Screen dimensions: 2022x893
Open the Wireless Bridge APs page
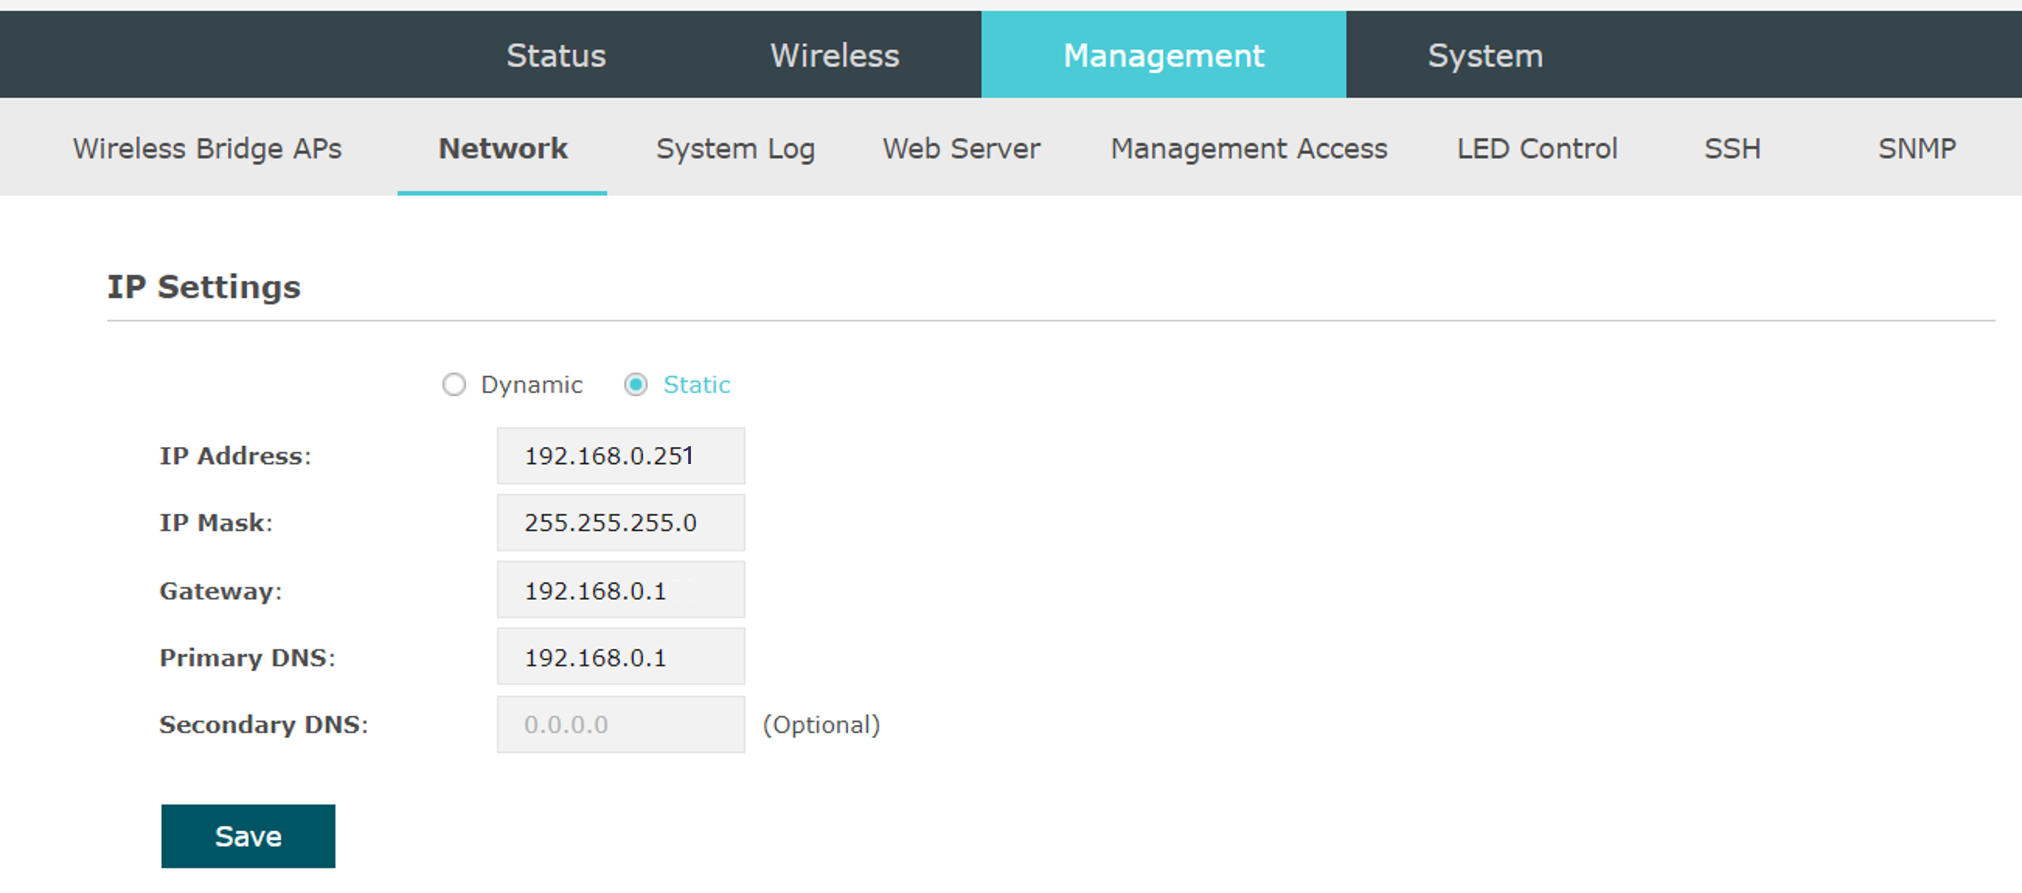click(207, 148)
